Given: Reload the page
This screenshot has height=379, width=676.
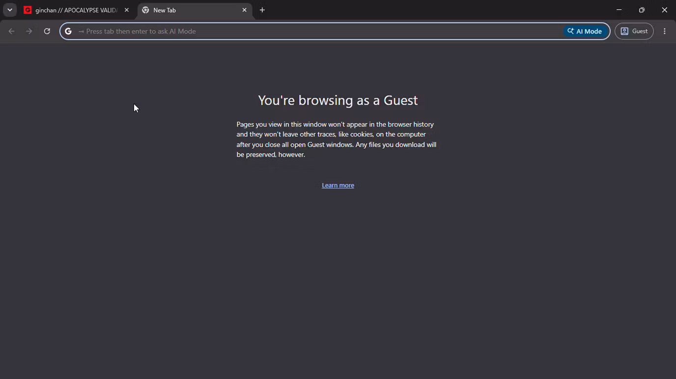Looking at the screenshot, I should [47, 31].
